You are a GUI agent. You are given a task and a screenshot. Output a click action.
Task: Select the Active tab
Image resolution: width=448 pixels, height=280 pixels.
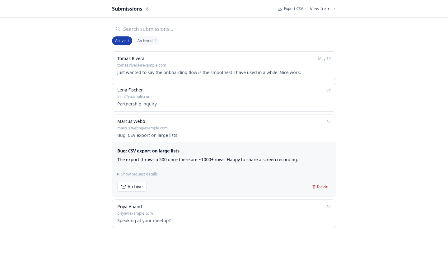tap(122, 41)
